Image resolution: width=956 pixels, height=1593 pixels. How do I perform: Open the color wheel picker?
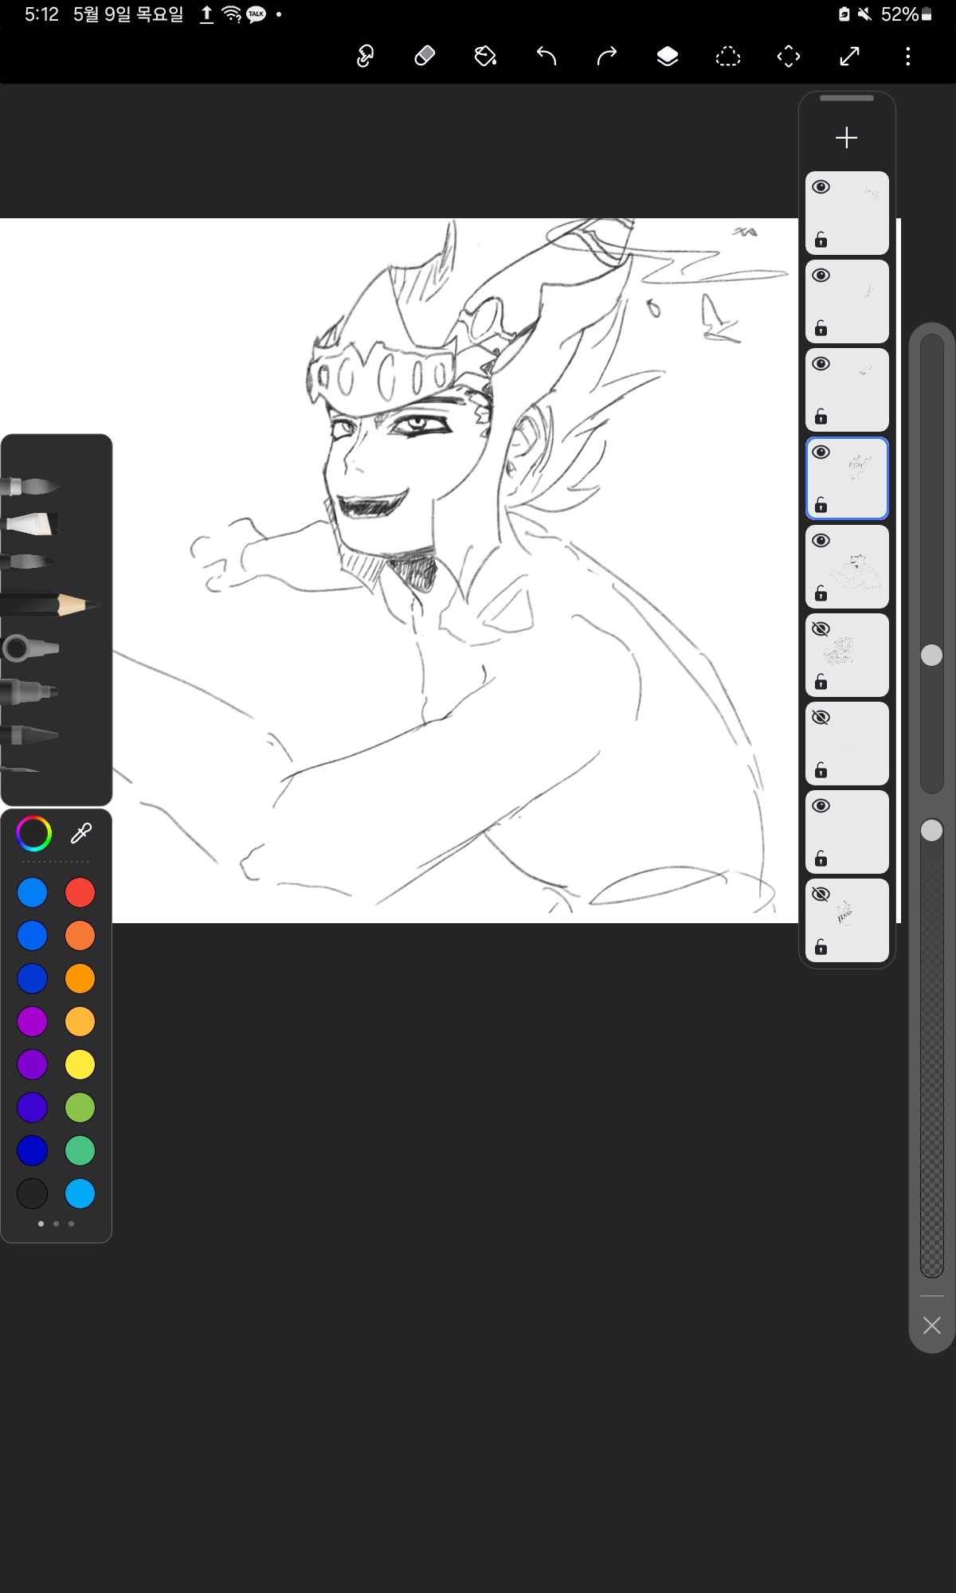click(33, 833)
